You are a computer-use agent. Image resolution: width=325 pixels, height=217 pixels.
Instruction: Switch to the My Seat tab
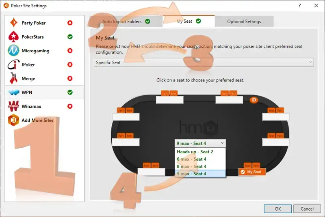click(188, 21)
